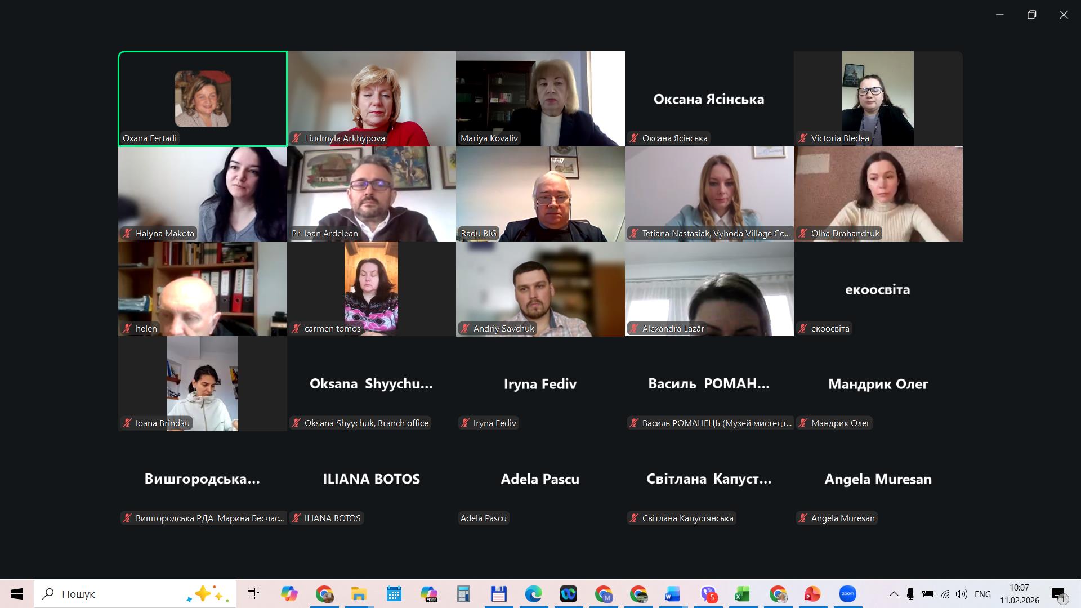Open File Explorer from taskbar

(x=359, y=594)
